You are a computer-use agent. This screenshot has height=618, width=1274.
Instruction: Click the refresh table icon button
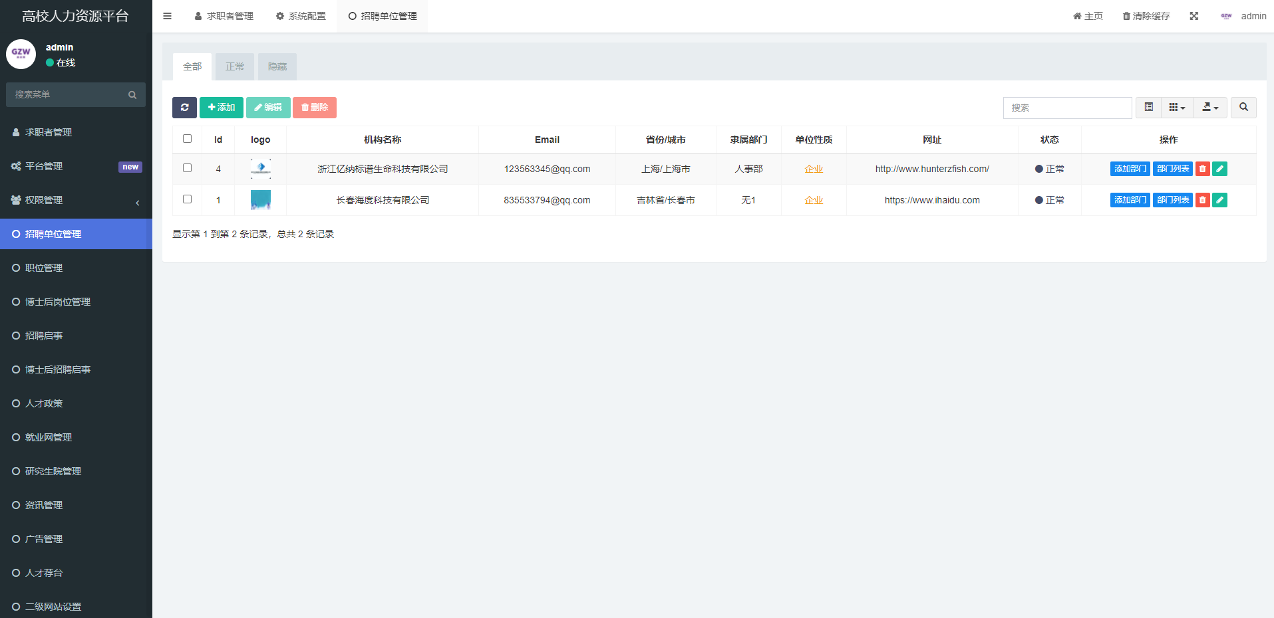(x=184, y=108)
